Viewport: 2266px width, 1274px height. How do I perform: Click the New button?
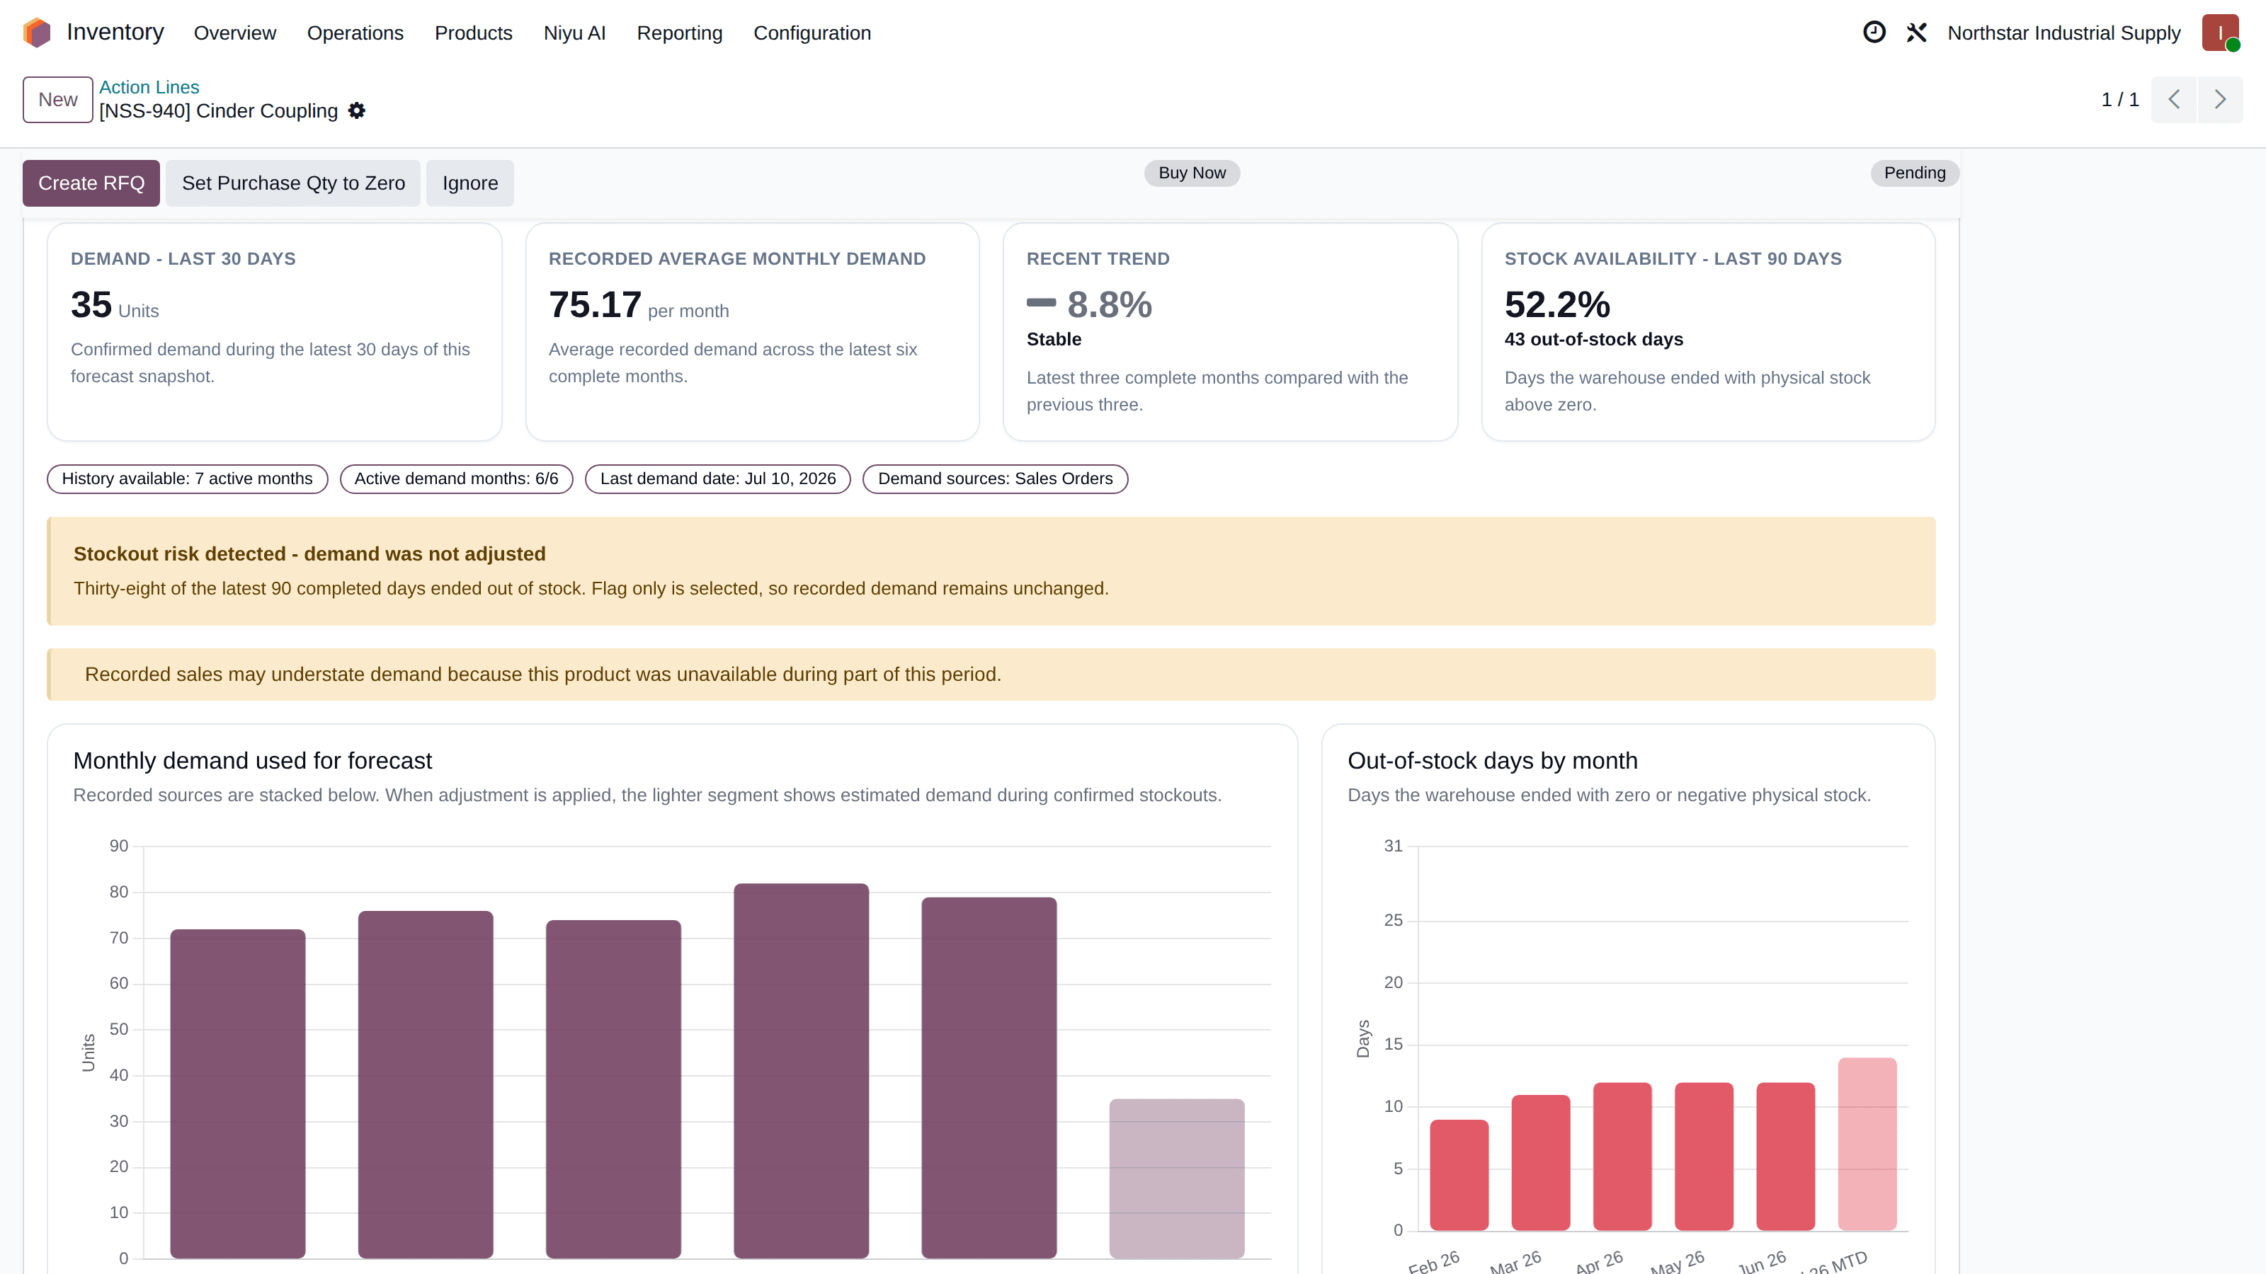pyautogui.click(x=58, y=99)
